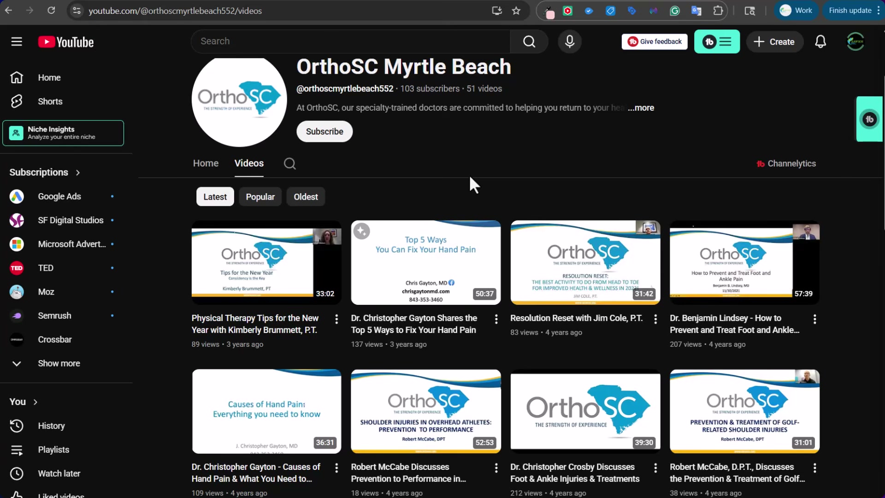
Task: Expand the Subscriptions section chevron
Action: click(x=78, y=172)
